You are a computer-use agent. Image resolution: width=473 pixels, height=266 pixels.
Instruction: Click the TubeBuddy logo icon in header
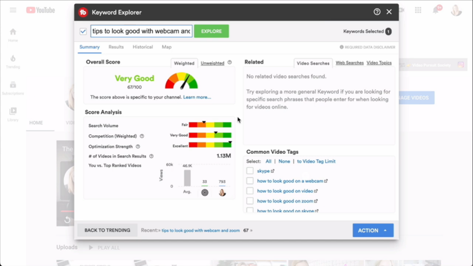pyautogui.click(x=83, y=12)
